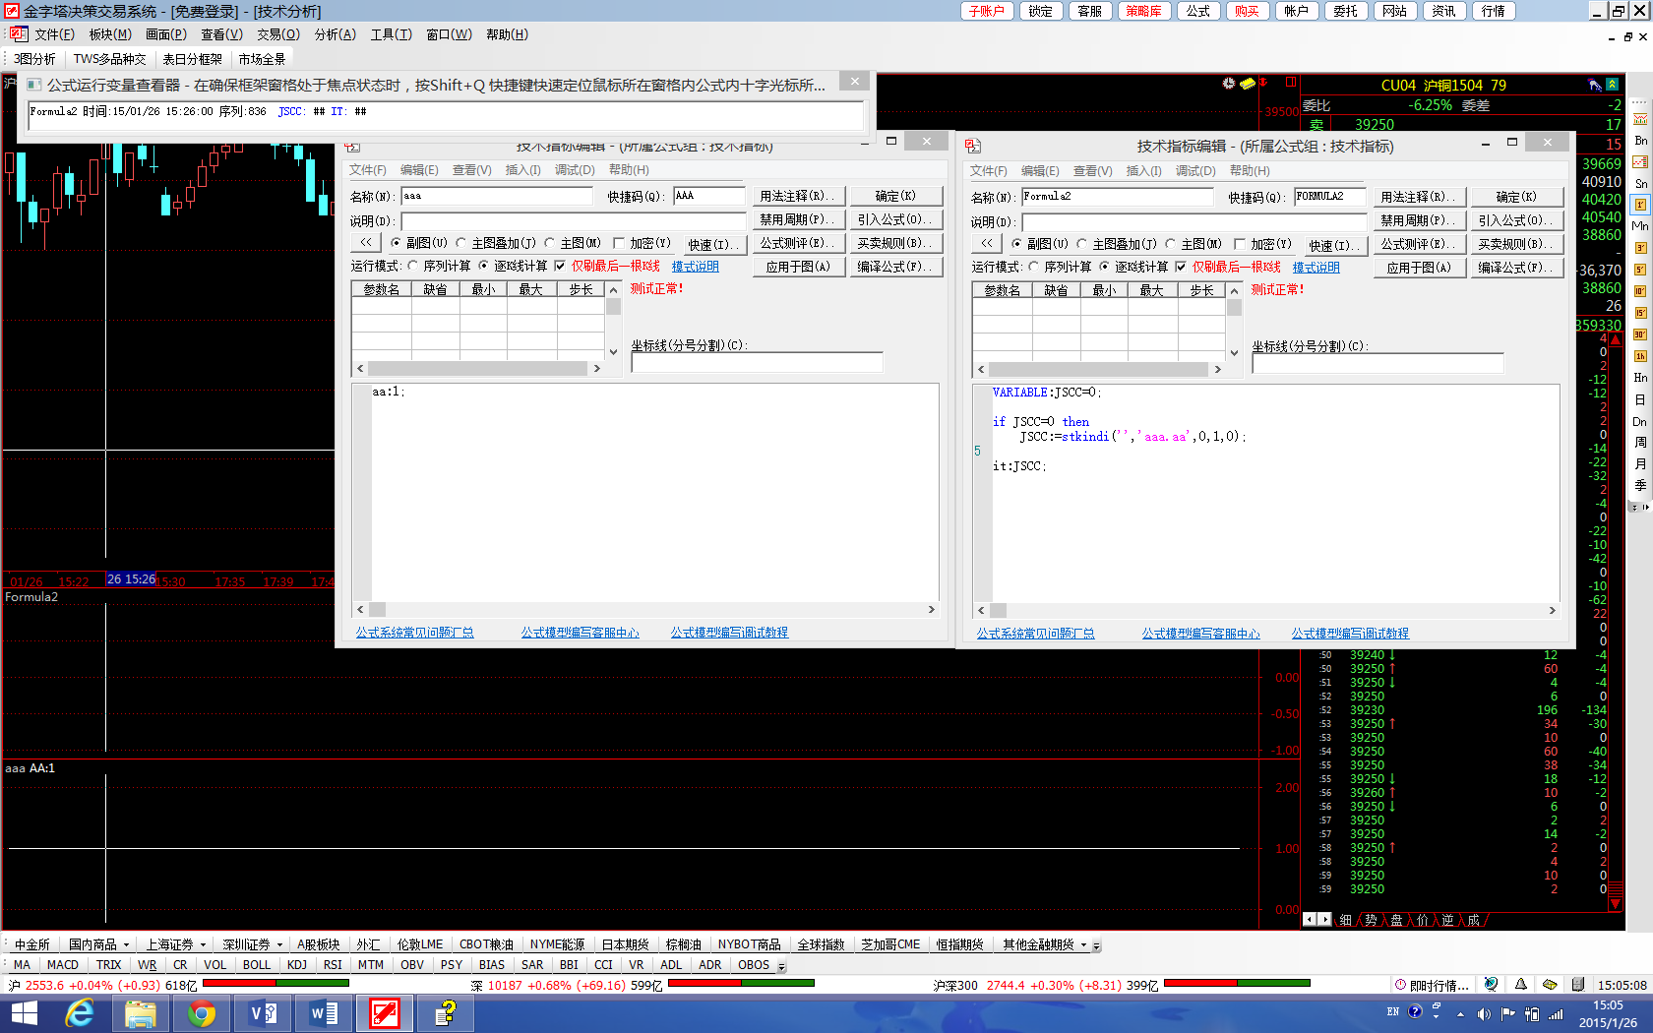Image resolution: width=1653 pixels, height=1033 pixels.
Task: Click 应用于图(A) in Formula2 editor
Action: tap(1418, 268)
